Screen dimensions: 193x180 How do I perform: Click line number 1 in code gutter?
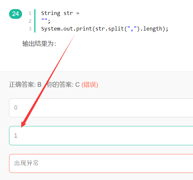(x=30, y=13)
